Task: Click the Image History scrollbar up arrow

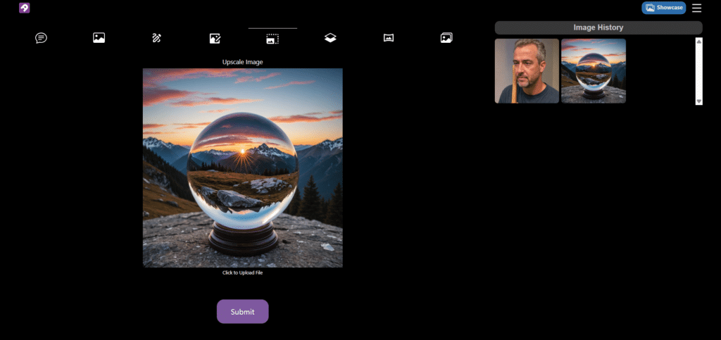Action: 699,42
